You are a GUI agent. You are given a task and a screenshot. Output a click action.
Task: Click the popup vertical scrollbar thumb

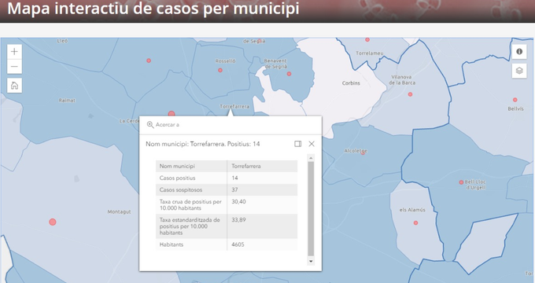click(x=311, y=208)
